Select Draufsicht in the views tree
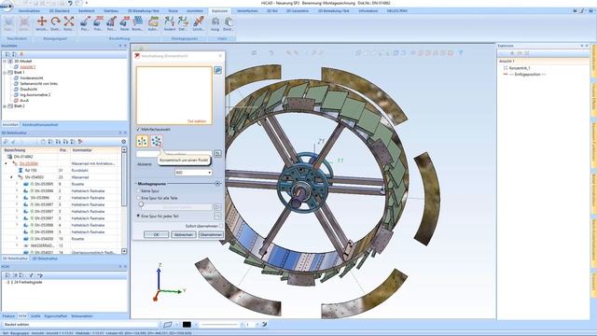This screenshot has height=336, width=597. point(29,89)
